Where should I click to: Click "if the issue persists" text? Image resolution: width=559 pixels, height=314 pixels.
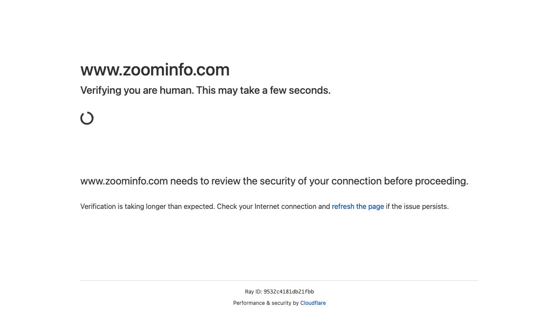(x=417, y=207)
